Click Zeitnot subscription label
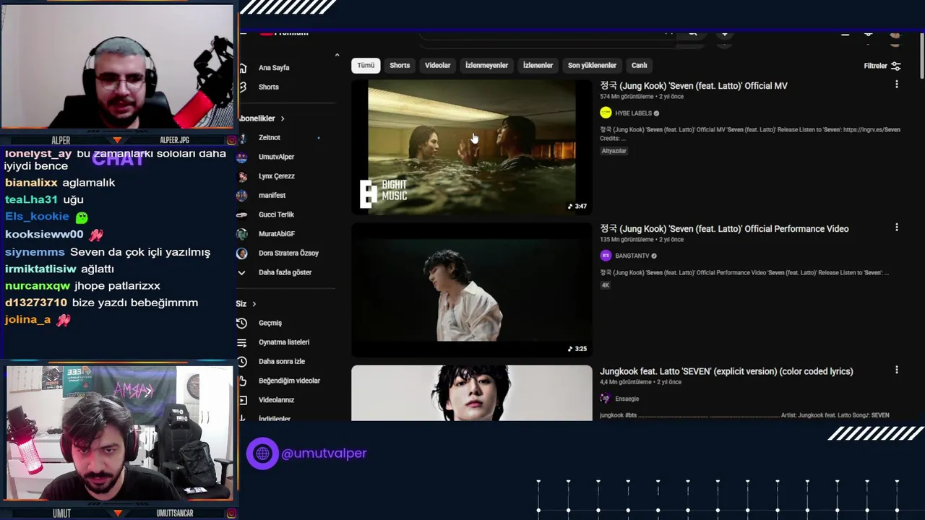Image resolution: width=925 pixels, height=520 pixels. (x=269, y=138)
